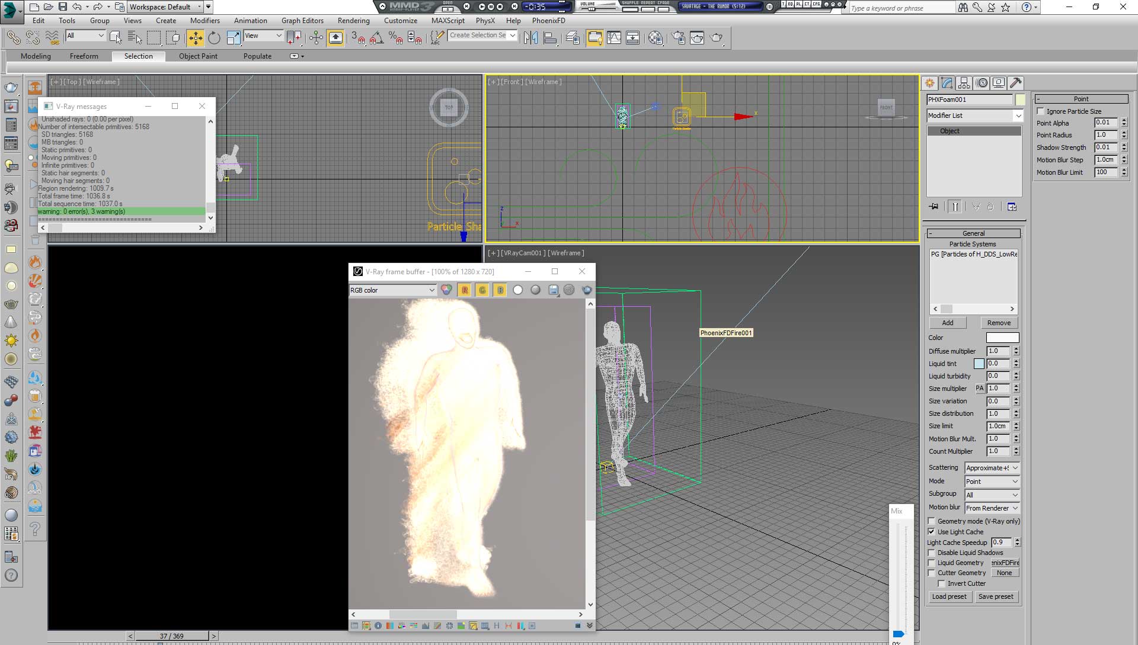
Task: Toggle blue channel in V-Ray frame buffer
Action: click(500, 290)
